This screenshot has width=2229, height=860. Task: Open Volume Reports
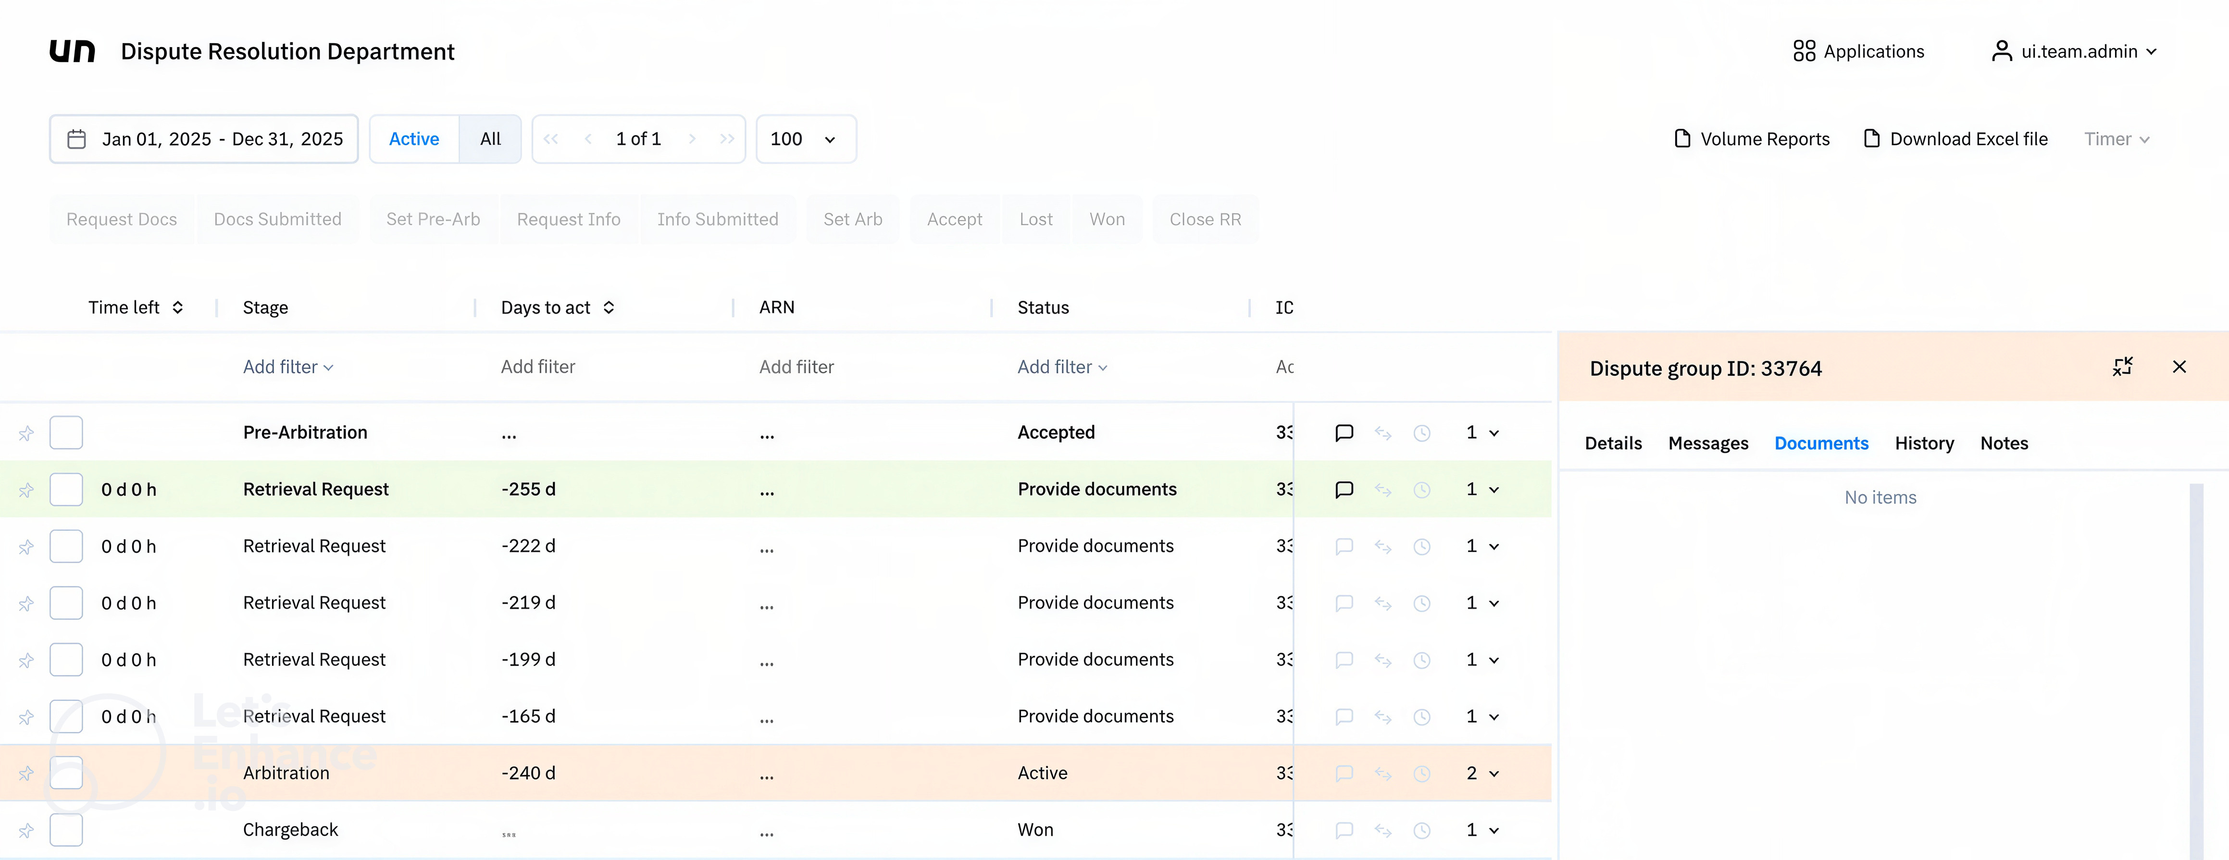tap(1752, 139)
